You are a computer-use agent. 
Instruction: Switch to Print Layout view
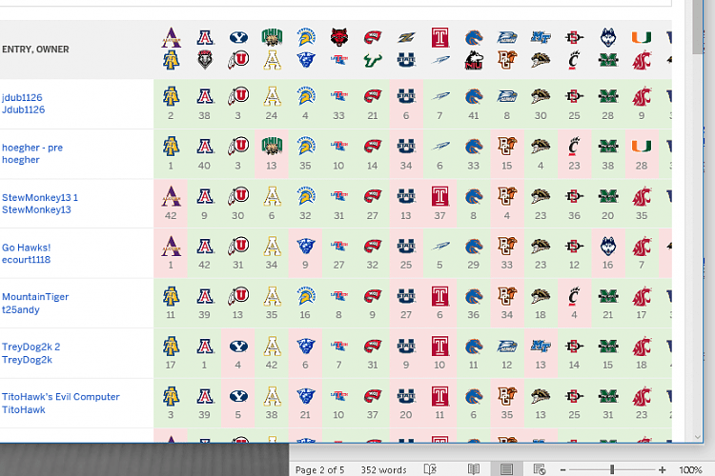coord(506,469)
